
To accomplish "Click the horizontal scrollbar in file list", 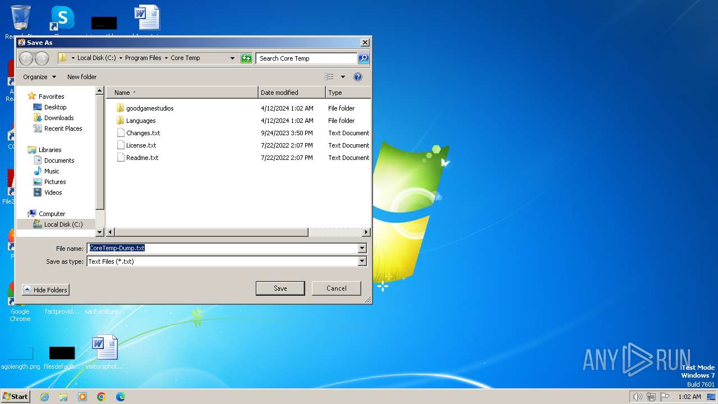I will pos(212,232).
